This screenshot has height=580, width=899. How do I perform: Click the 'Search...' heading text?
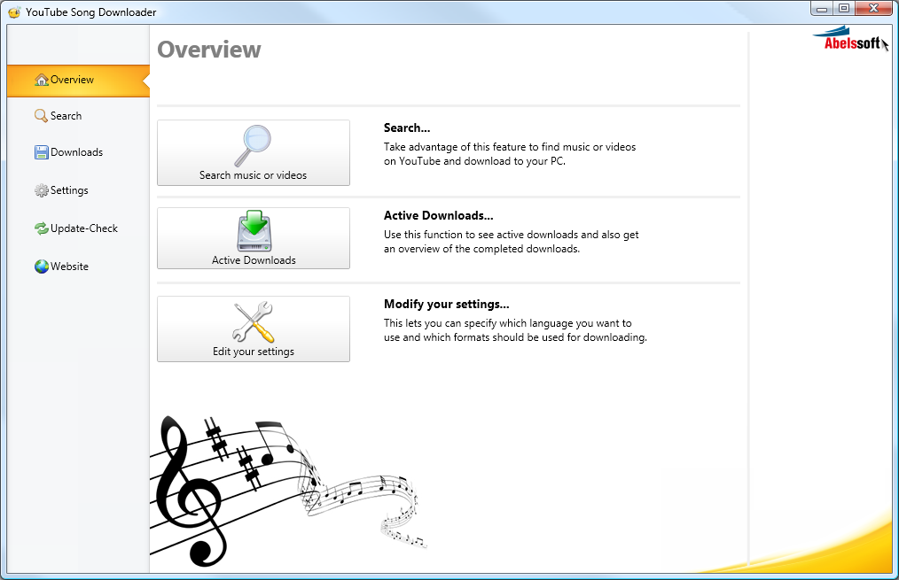point(406,128)
